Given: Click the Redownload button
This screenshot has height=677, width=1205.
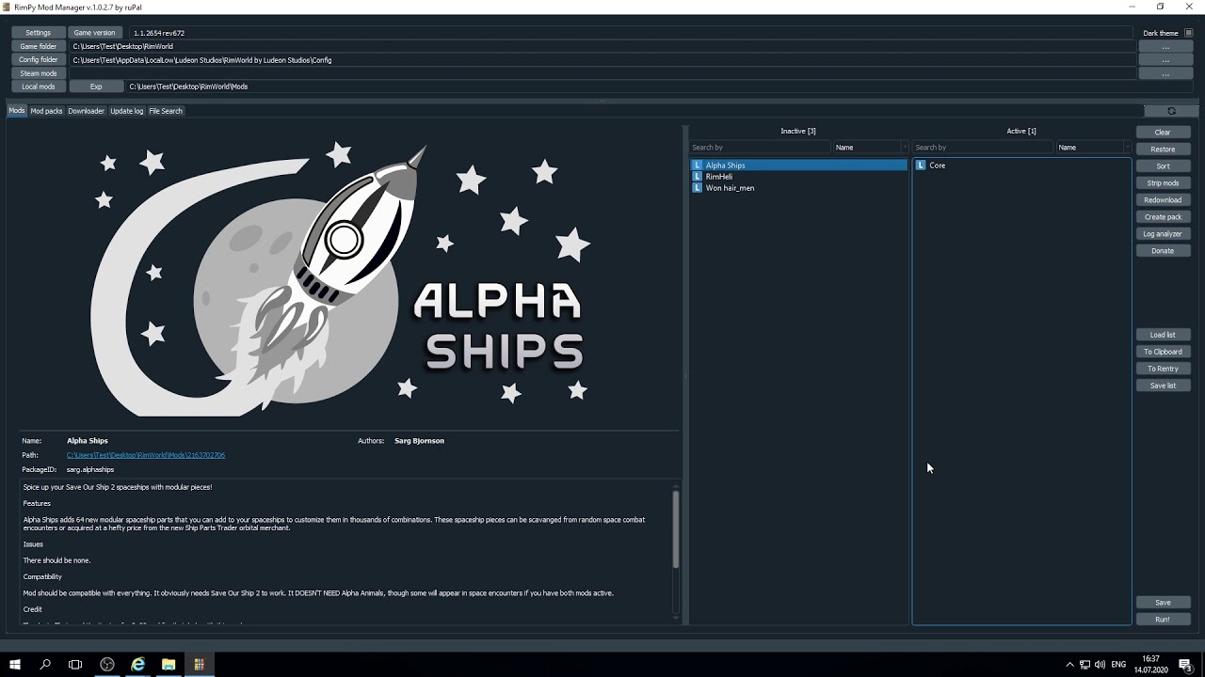Looking at the screenshot, I should [x=1163, y=200].
